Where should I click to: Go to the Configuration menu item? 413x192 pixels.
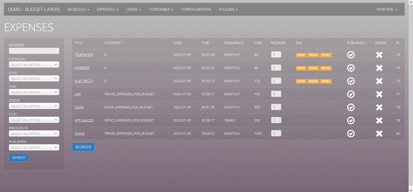[x=196, y=10]
